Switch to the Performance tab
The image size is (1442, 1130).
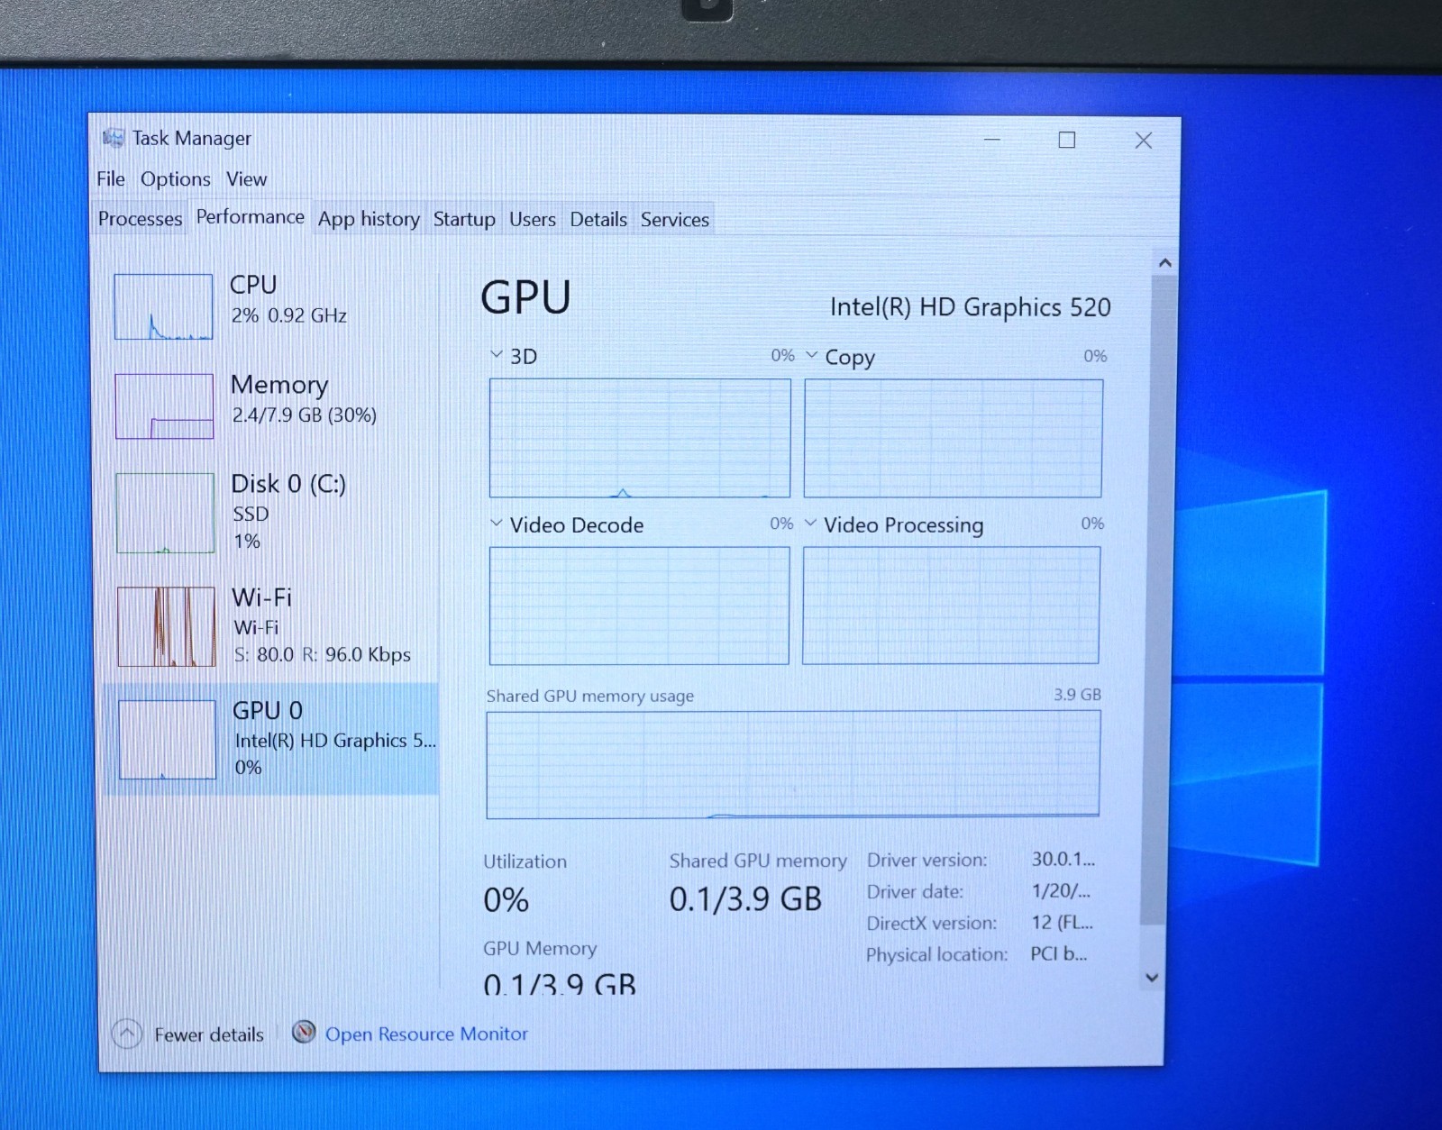250,216
